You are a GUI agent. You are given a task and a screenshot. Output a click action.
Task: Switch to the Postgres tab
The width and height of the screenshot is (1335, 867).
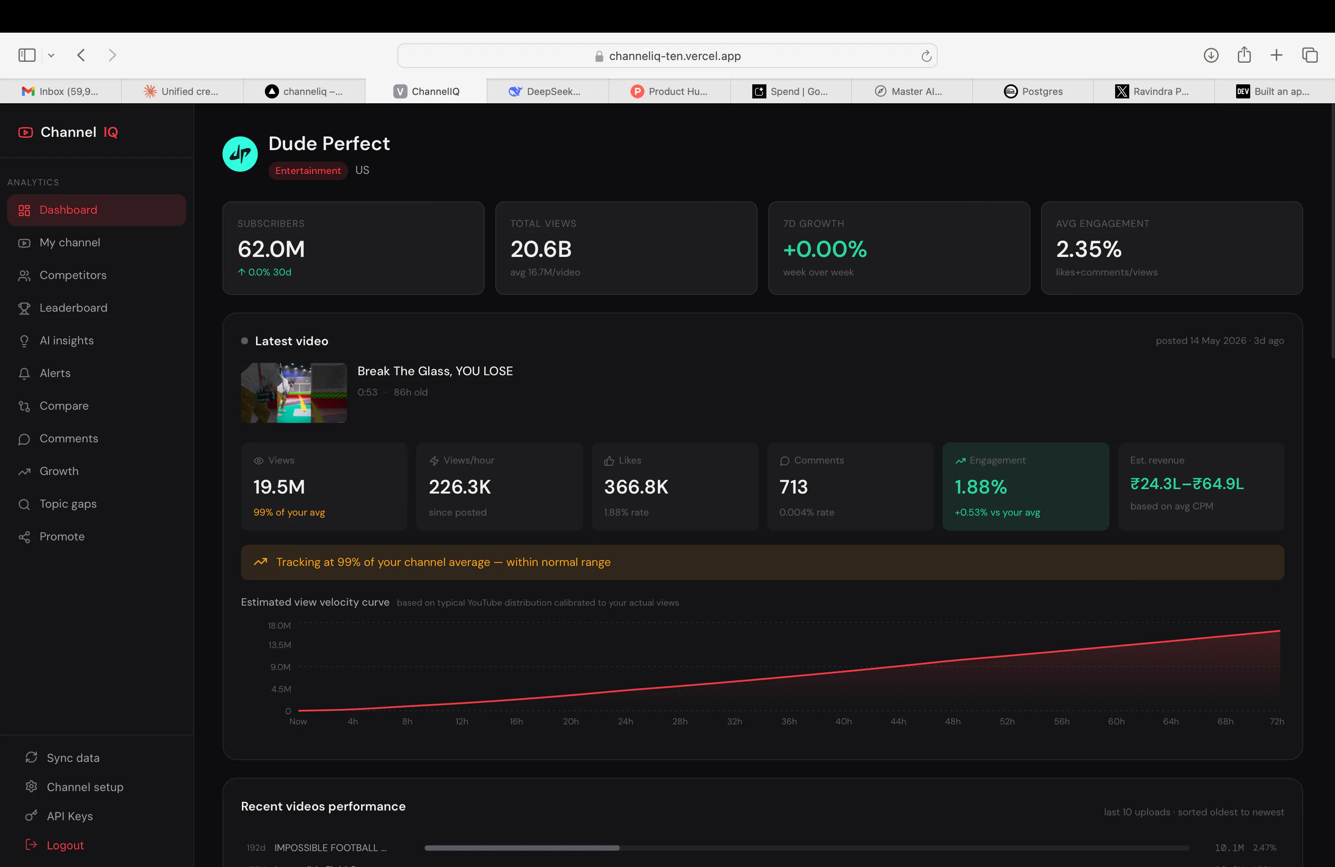(1033, 91)
